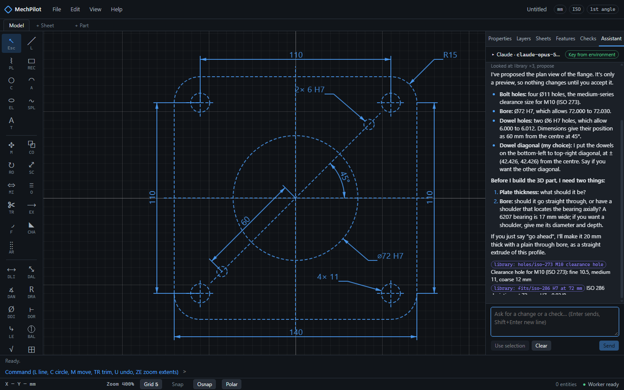Activate the Chamfer tool labeled CHA
The height and width of the screenshot is (390, 624).
[32, 227]
